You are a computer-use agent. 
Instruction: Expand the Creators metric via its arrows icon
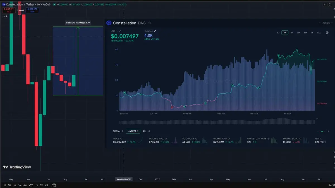coord(155,31)
